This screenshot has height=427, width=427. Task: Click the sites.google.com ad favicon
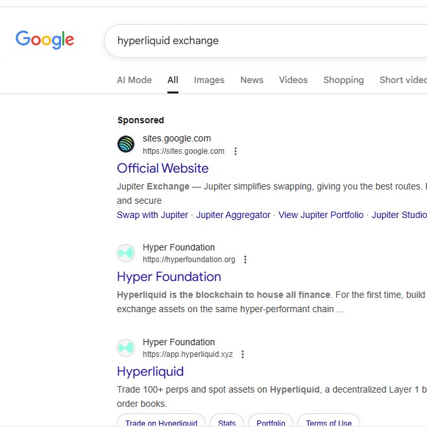[126, 144]
